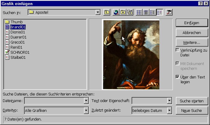Image resolution: width=210 pixels, height=125 pixels.
Task: Expand the 'Zuletzt geändert' date dropdown
Action: pyautogui.click(x=170, y=111)
